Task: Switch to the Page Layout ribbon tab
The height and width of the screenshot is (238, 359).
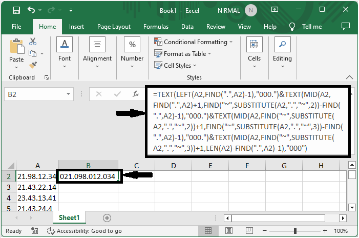Action: point(114,27)
